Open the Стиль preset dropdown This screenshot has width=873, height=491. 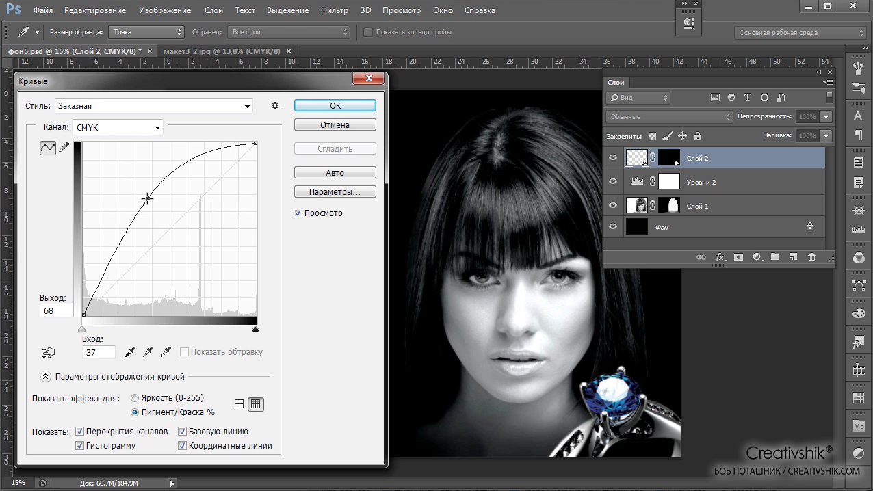[x=153, y=106]
